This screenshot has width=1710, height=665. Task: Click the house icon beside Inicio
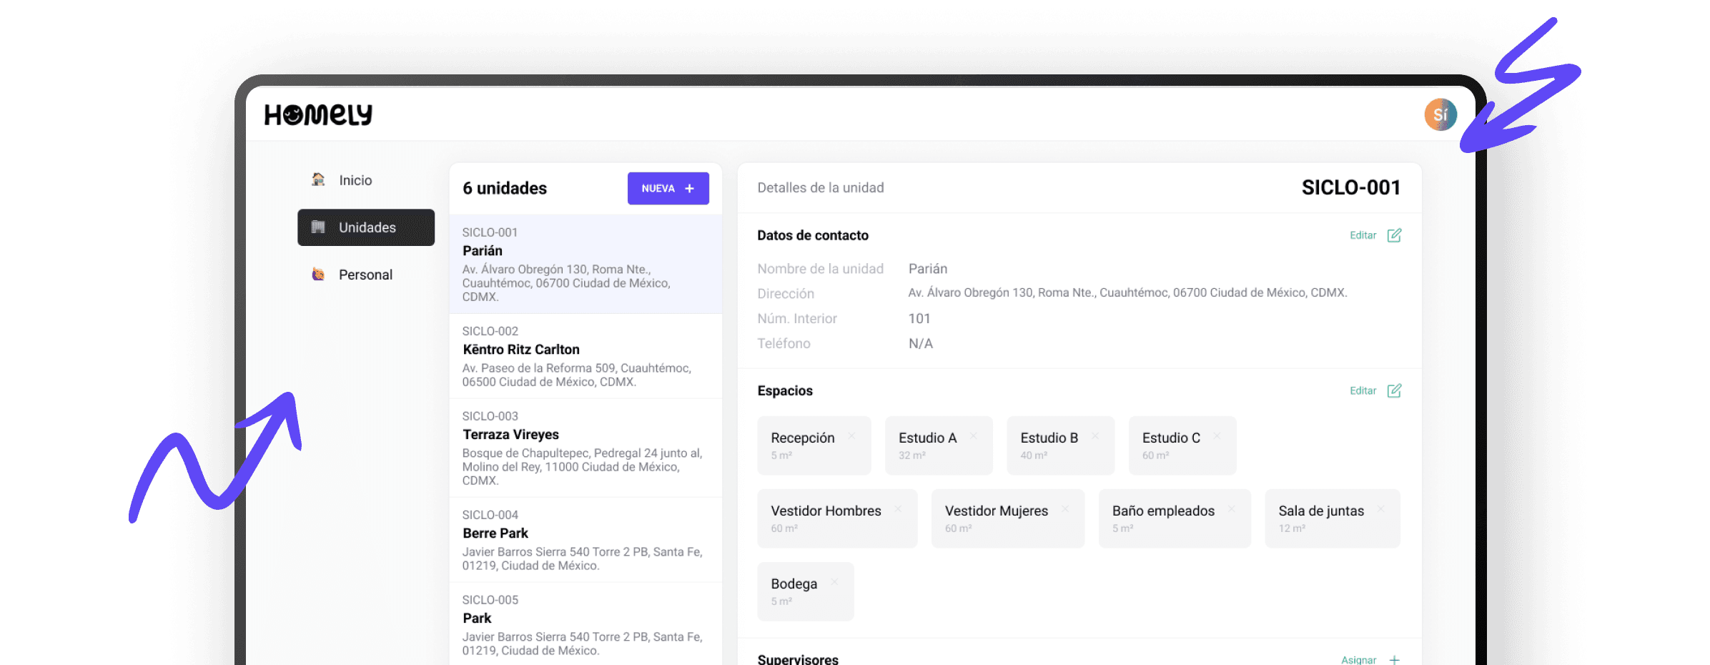(318, 179)
